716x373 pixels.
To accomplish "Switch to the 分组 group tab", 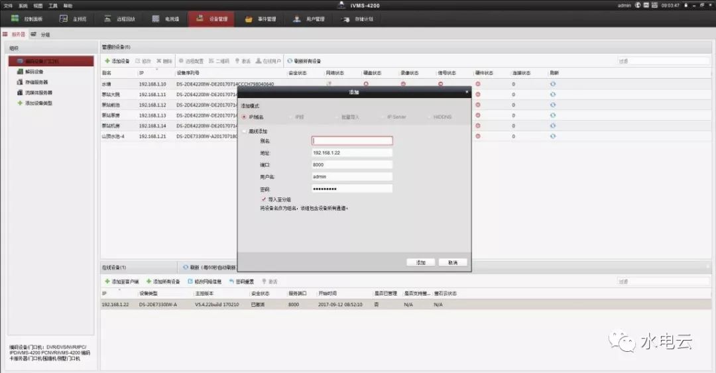I will tap(40, 34).
